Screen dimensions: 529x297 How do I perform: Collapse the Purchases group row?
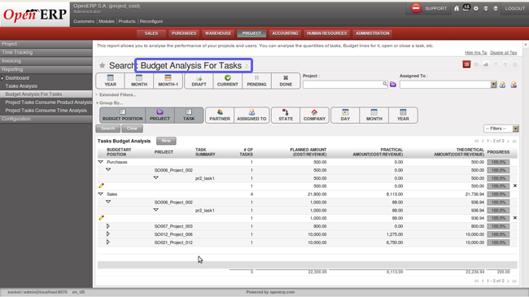point(101,162)
